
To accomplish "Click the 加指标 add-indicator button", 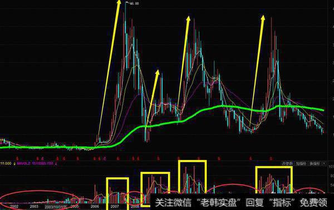I will pyautogui.click(x=301, y=163).
